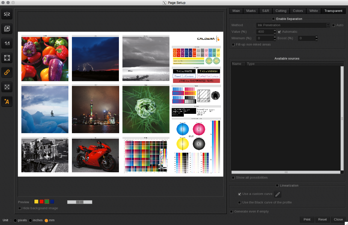Image resolution: width=348 pixels, height=225 pixels.
Task: Edit custom curve with pencil icon
Action: point(278,194)
